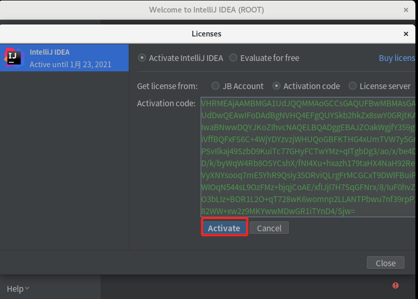
Task: Click the Cancel button
Action: coord(269,228)
